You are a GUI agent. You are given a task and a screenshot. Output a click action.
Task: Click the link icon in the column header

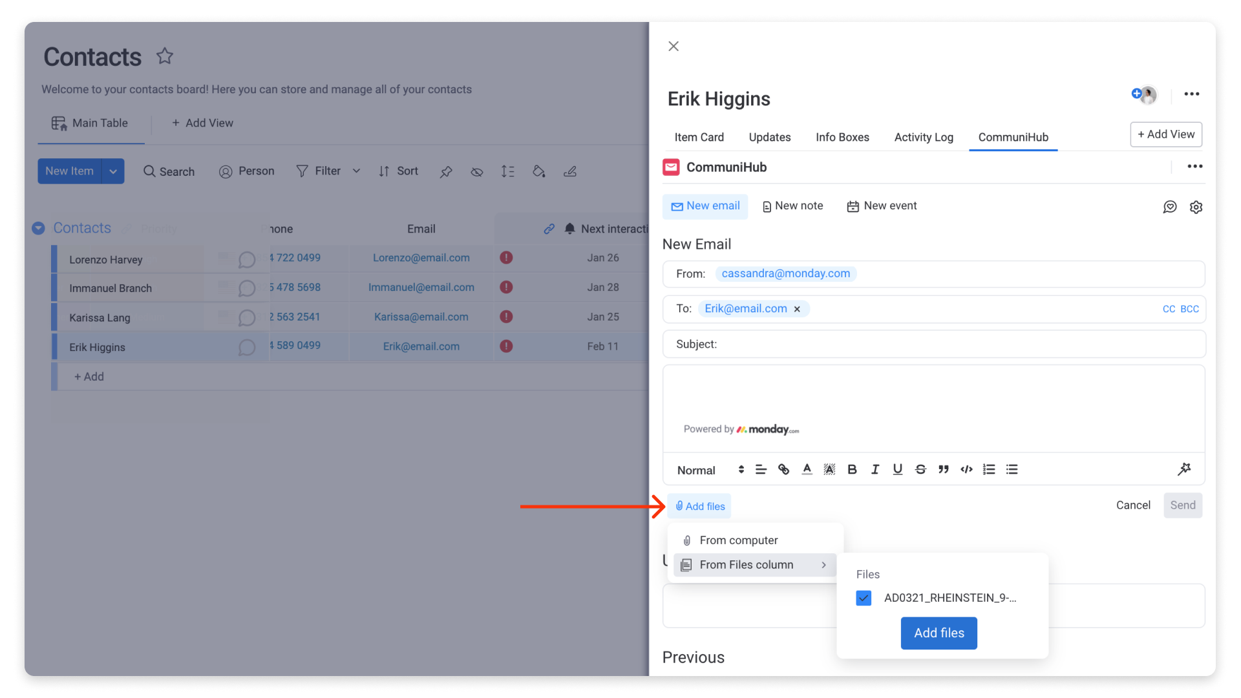[x=549, y=229]
